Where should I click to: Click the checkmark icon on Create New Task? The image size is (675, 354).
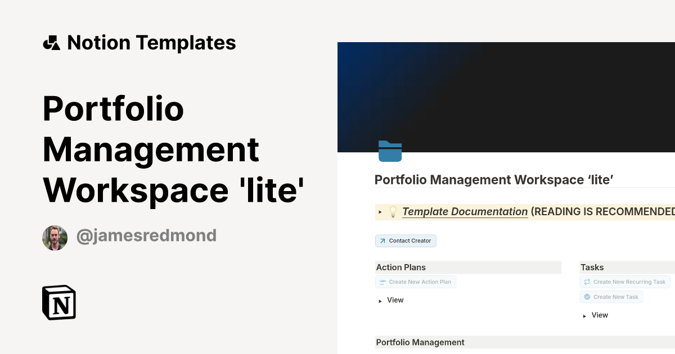587,297
